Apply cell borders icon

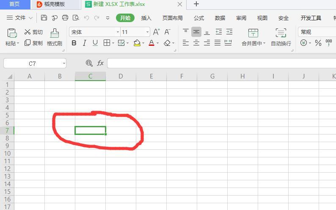click(107, 43)
